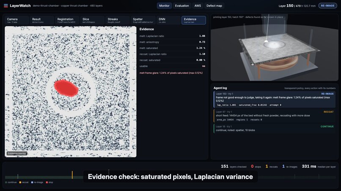The image size is (341, 191).
Task: Click the 1 re-images counter
Action: (290, 167)
